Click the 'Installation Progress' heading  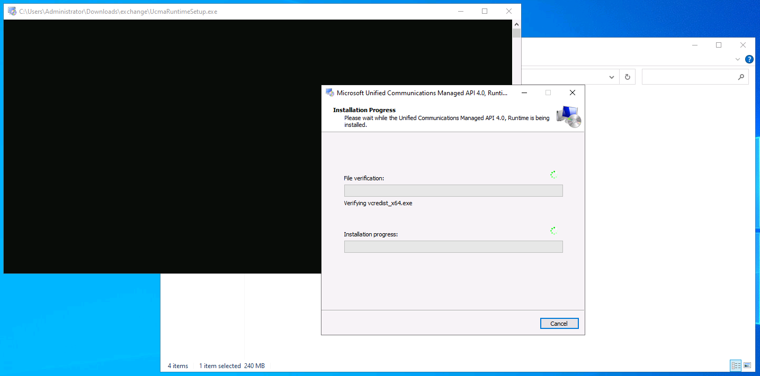(364, 110)
